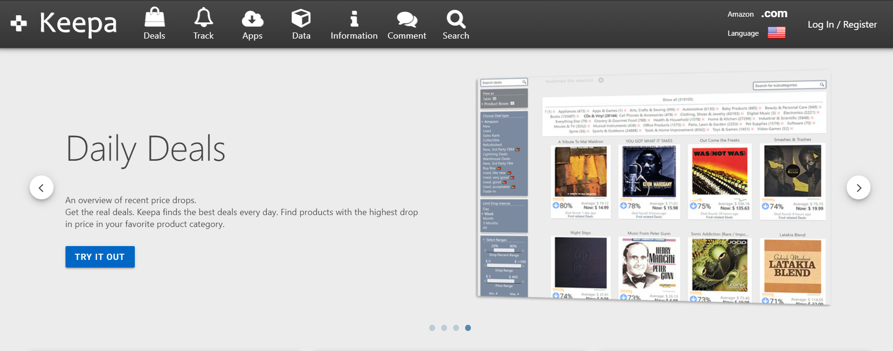Open the Track bell icon
This screenshot has height=351, width=893.
tap(204, 24)
